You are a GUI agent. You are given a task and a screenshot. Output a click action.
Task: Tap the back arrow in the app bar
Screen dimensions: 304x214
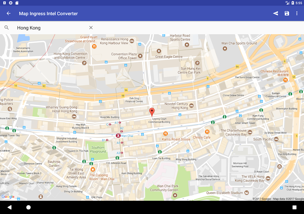pos(9,13)
